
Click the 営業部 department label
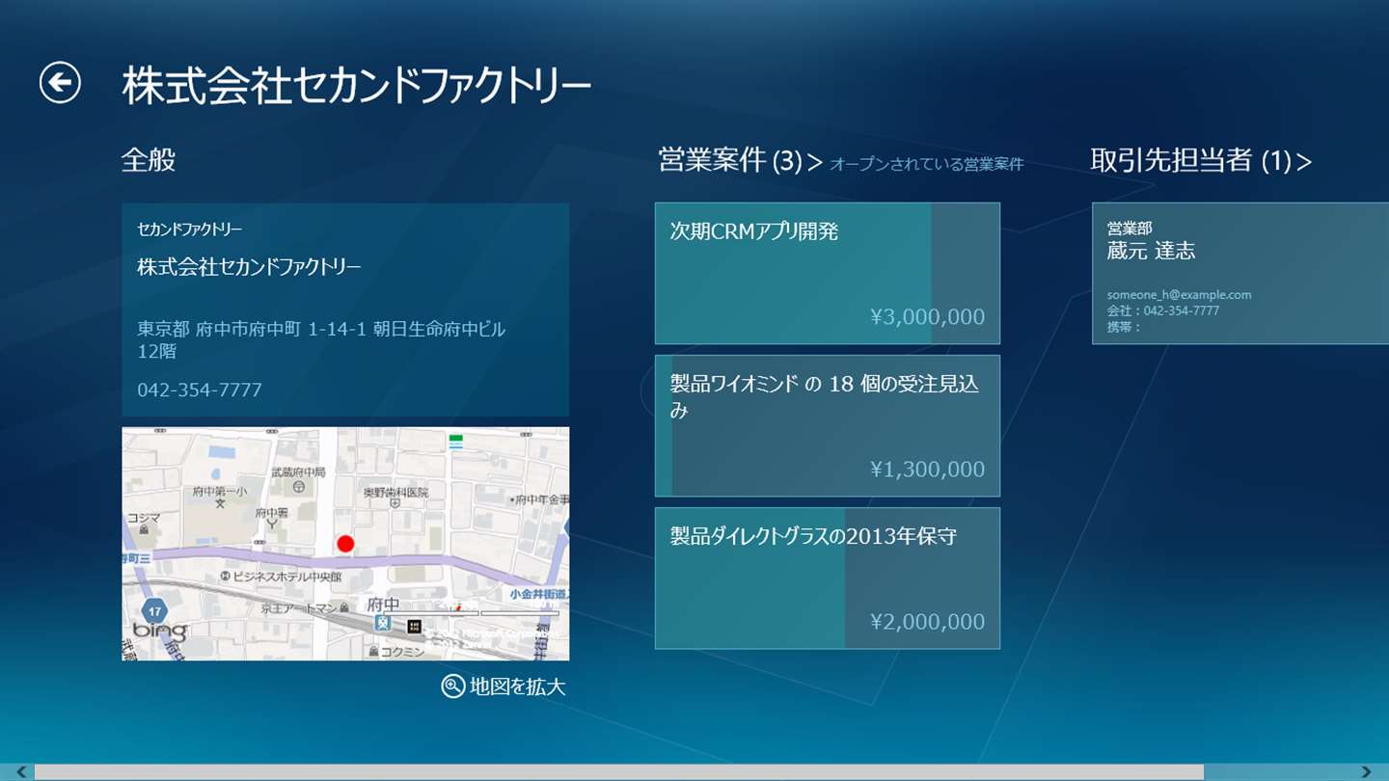(1130, 229)
